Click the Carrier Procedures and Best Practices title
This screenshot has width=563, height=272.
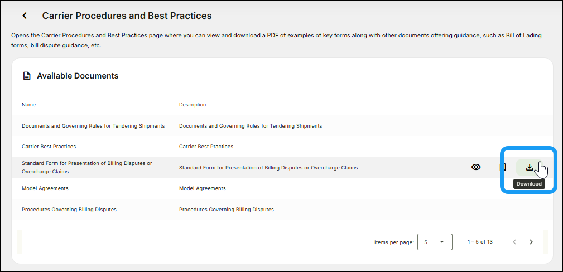127,16
